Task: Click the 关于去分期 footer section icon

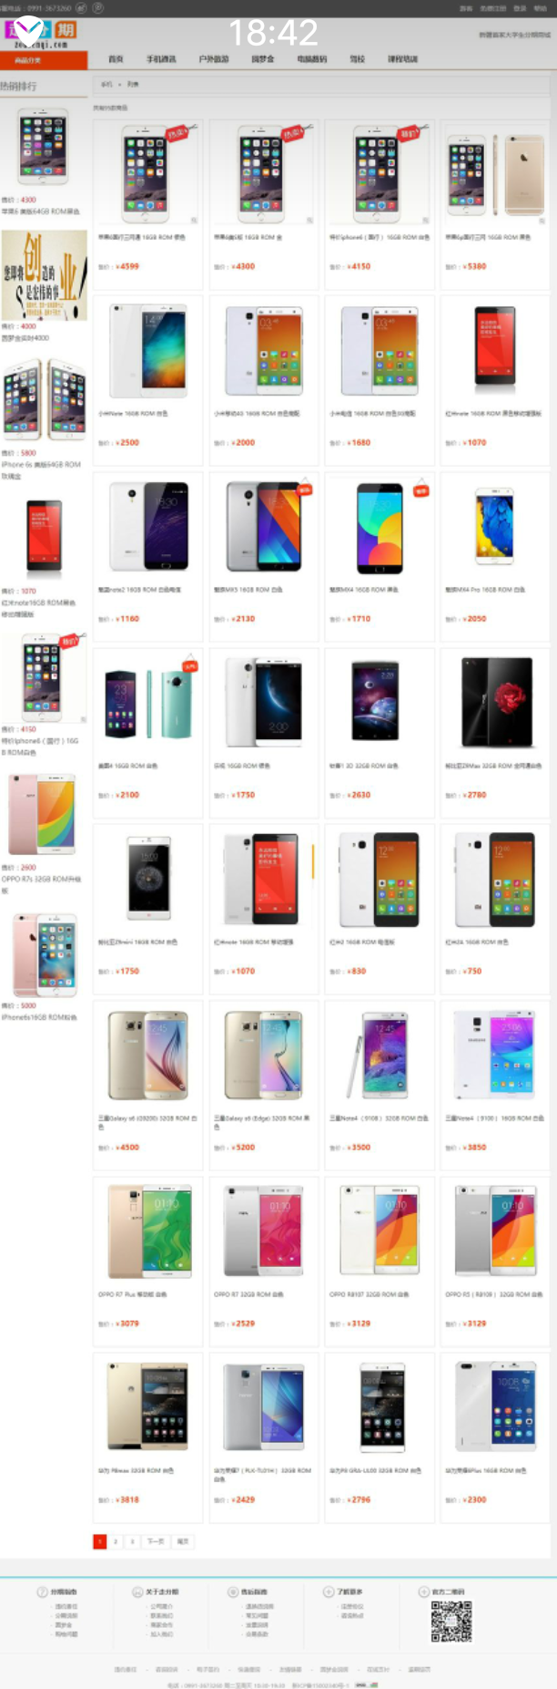Action: coord(137,1591)
